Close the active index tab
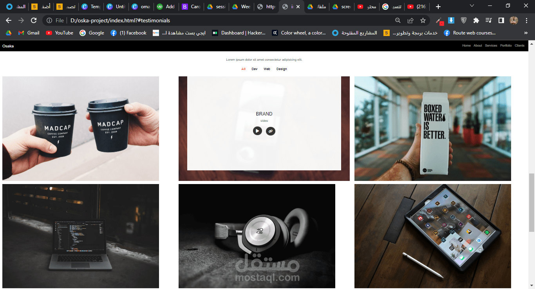Viewport: 535px width, 289px height. coord(298,7)
